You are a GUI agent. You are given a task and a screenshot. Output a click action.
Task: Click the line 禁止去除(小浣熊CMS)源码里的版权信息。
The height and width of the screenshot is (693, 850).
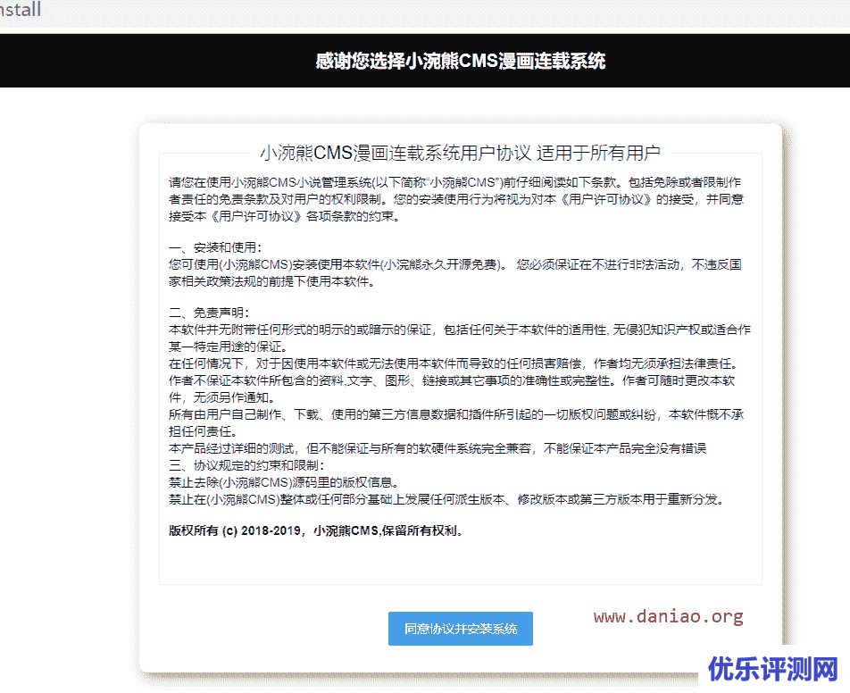285,482
